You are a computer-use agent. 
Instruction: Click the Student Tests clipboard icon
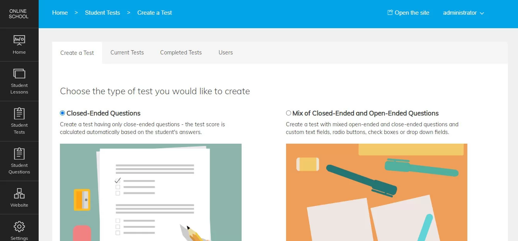click(19, 114)
